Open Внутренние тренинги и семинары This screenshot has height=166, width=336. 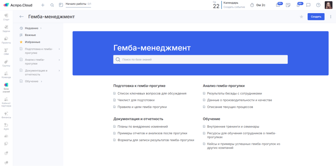point(233,127)
